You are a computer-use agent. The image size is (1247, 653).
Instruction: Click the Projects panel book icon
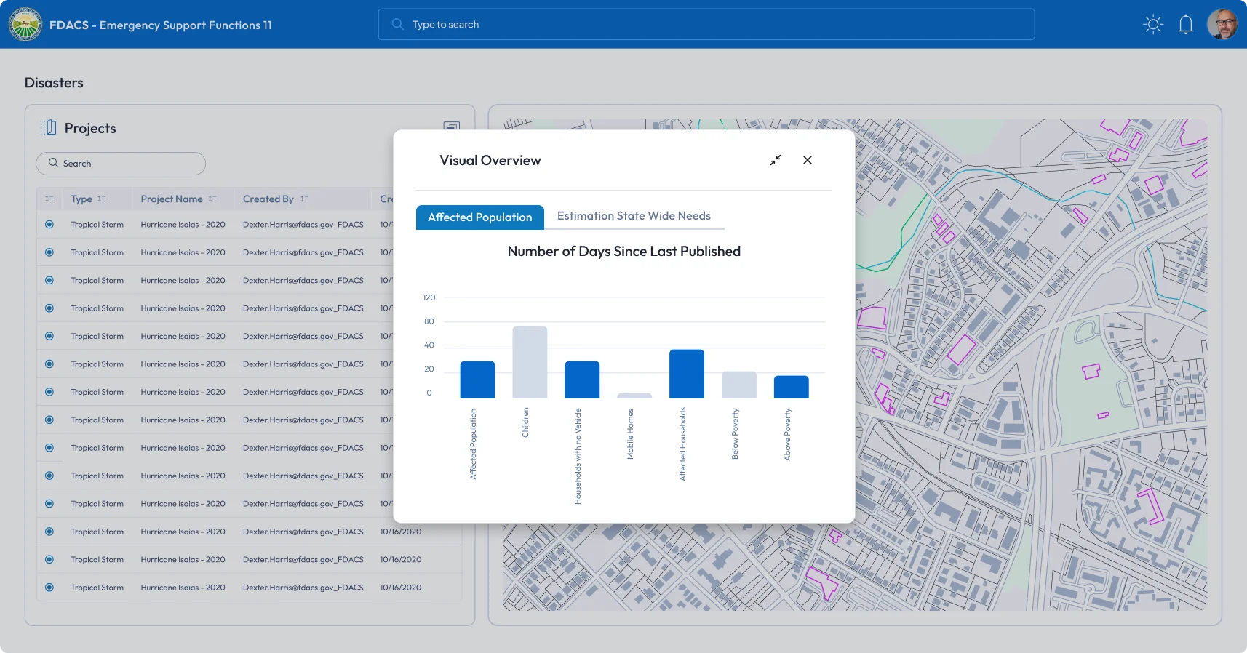pyautogui.click(x=49, y=128)
